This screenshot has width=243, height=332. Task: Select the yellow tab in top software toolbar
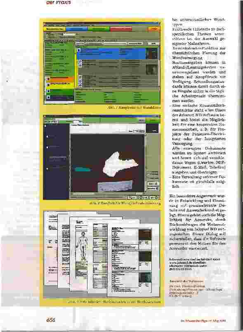pos(55,29)
